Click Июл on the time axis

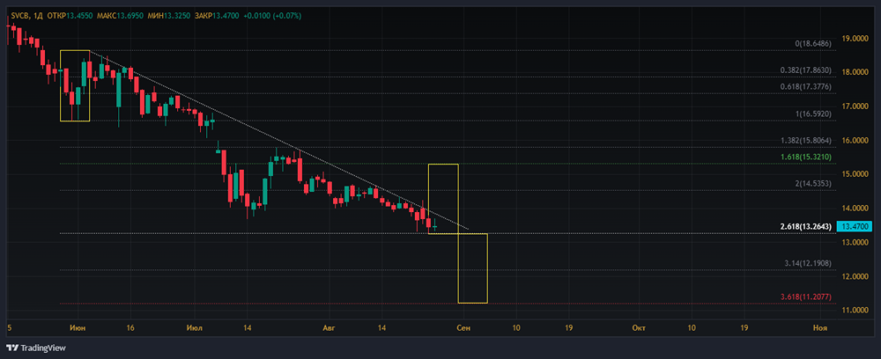coord(195,327)
